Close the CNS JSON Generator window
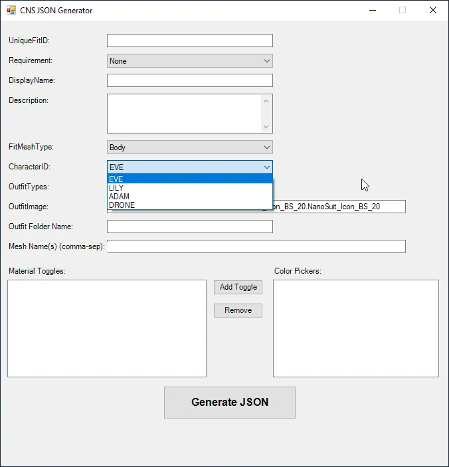Viewport: 449px width, 467px height. [x=433, y=11]
